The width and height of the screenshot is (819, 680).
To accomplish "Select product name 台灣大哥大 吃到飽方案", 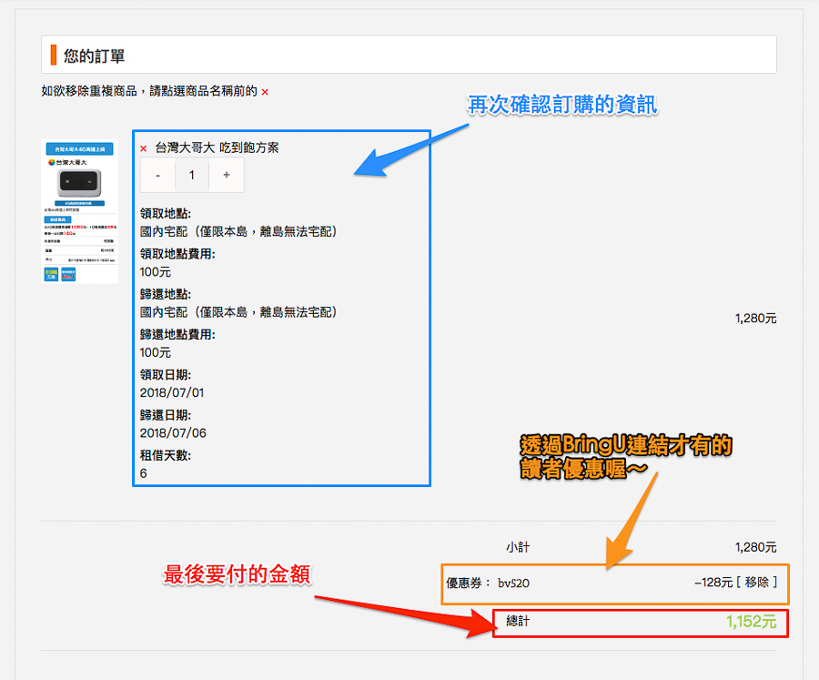I will pos(217,147).
